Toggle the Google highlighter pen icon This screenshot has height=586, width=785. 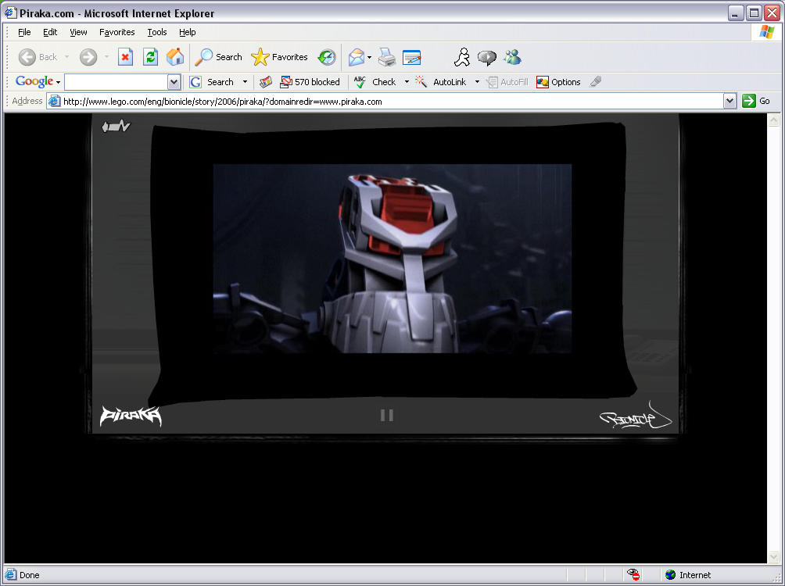point(596,82)
